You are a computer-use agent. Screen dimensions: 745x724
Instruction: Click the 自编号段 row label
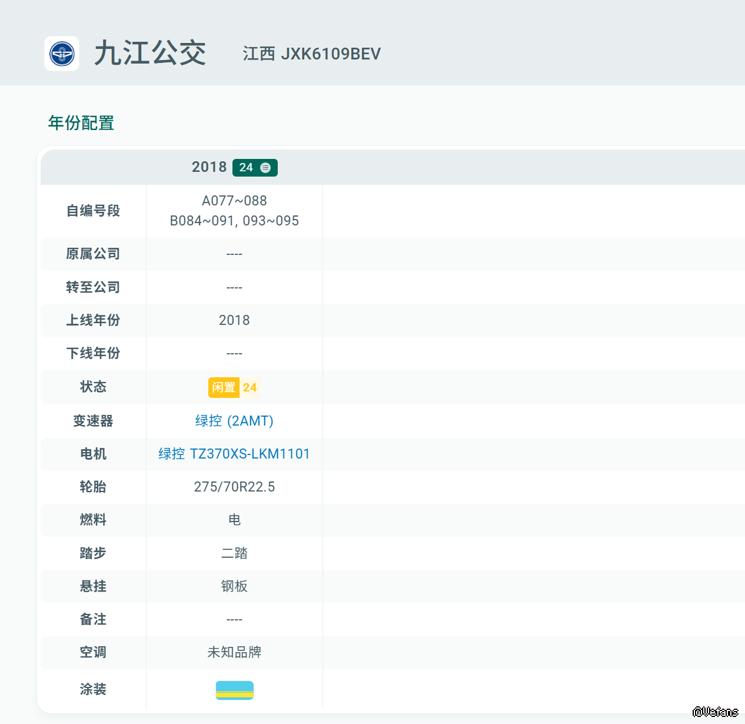pyautogui.click(x=93, y=211)
